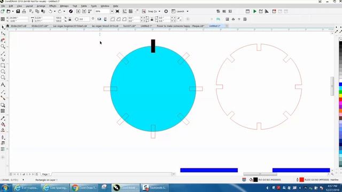Open the Effects menu
Viewport: 342px width, 192px height.
[52, 6]
